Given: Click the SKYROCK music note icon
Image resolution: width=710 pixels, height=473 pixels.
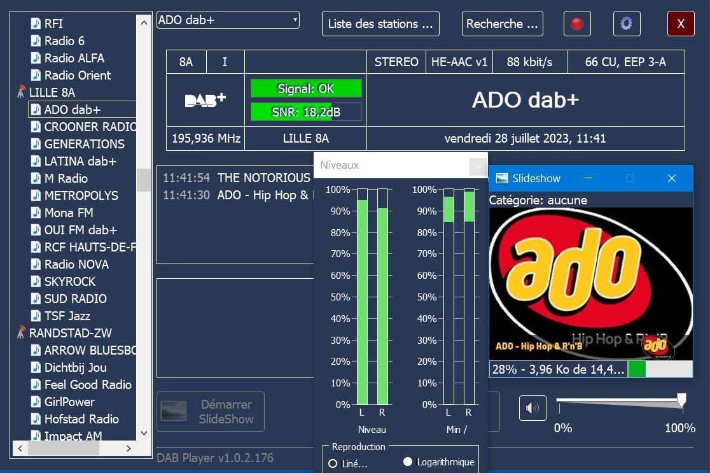Looking at the screenshot, I should coord(36,281).
